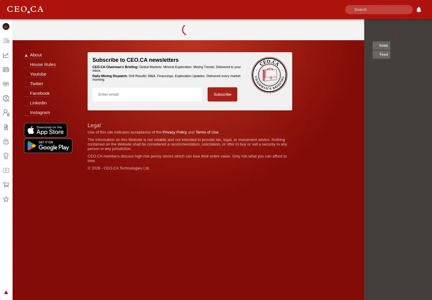Open the favorites list icon with heart
The height and width of the screenshot is (300, 432).
click(x=6, y=41)
